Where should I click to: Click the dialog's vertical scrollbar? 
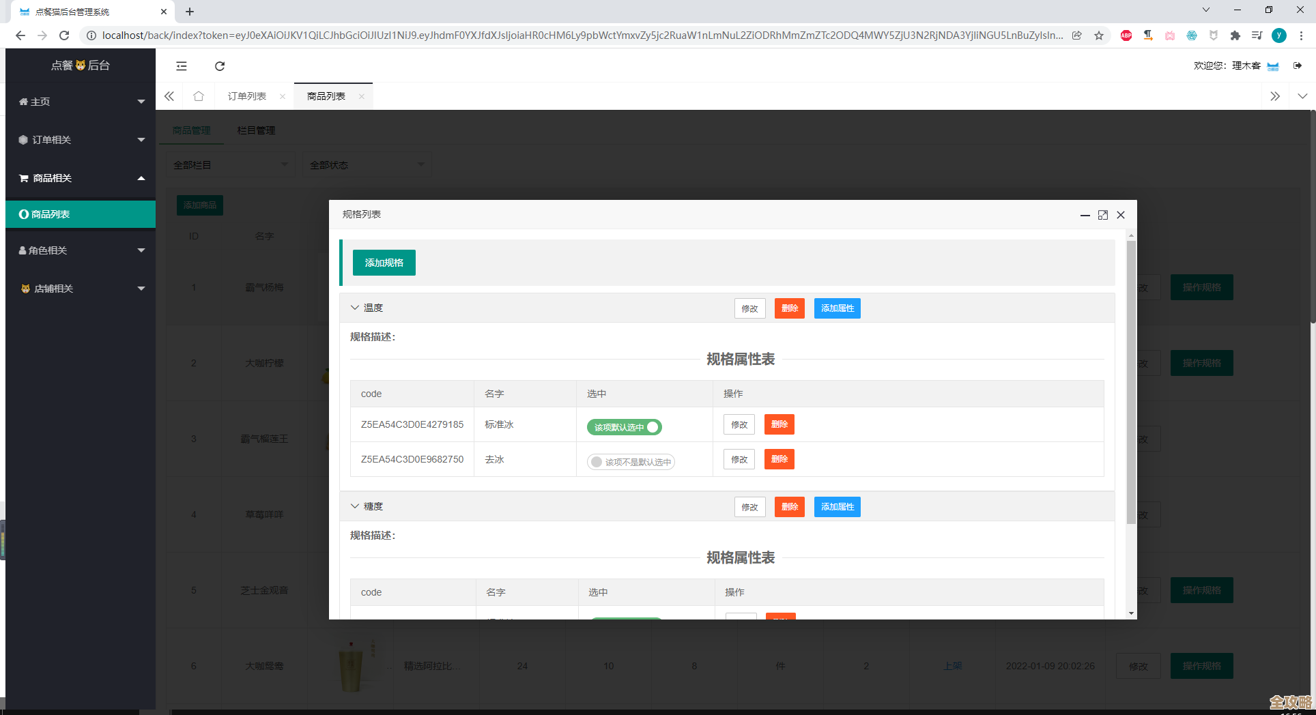(x=1131, y=382)
